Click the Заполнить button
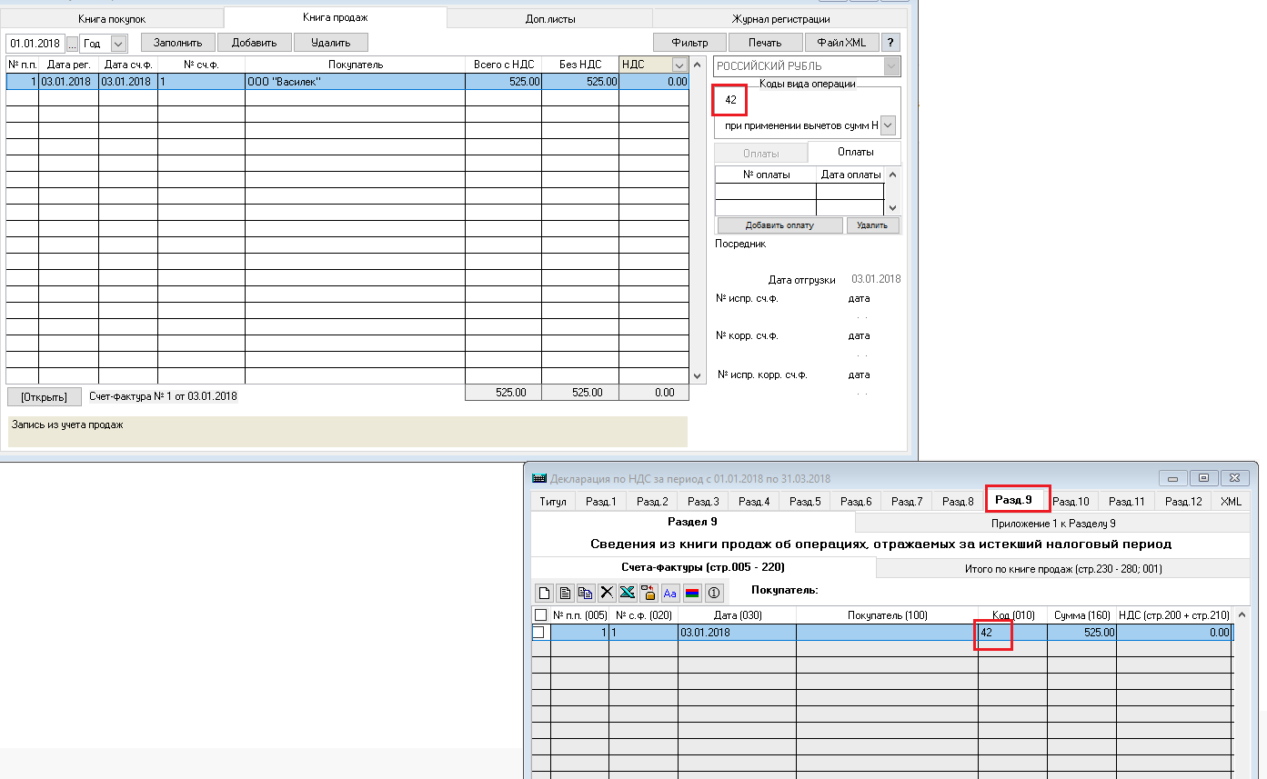The image size is (1267, 779). (178, 43)
